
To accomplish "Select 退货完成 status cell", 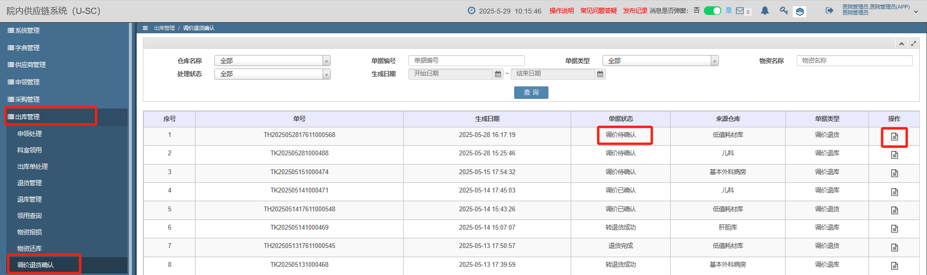I will tap(620, 246).
